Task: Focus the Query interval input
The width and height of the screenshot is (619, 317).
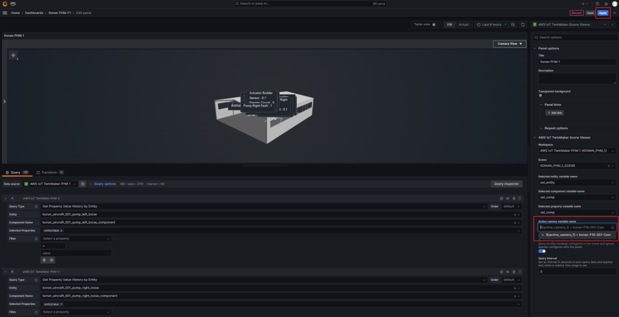Action: [577, 271]
